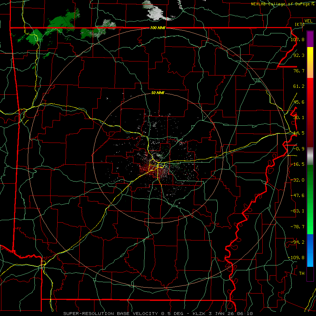Click the "-109.8" scale value
This screenshot has height=316, width=316.
[296, 258]
